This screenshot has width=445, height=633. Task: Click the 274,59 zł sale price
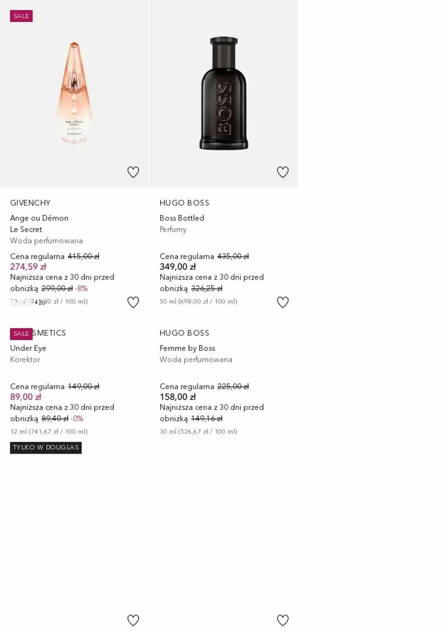tap(28, 267)
